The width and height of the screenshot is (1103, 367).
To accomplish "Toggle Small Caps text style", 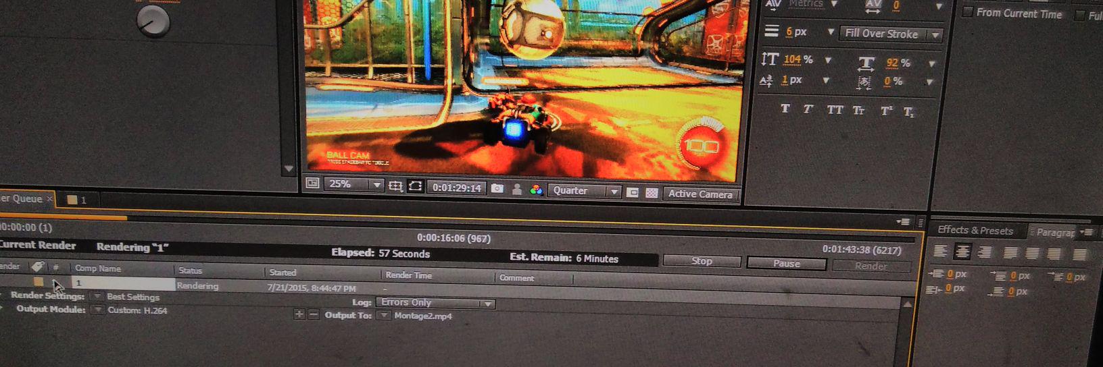I will (x=858, y=110).
